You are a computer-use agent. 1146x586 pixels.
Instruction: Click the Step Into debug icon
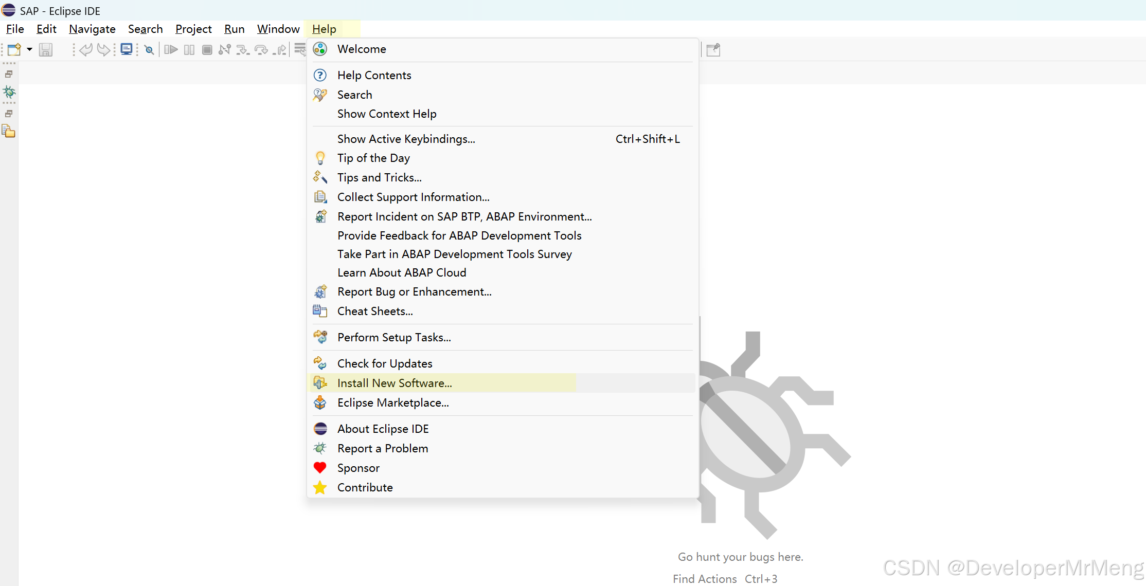[242, 50]
